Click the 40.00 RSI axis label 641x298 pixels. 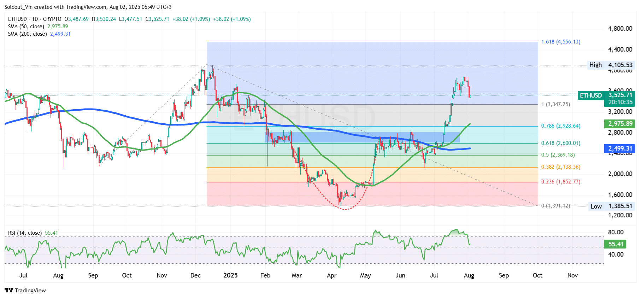click(x=616, y=255)
